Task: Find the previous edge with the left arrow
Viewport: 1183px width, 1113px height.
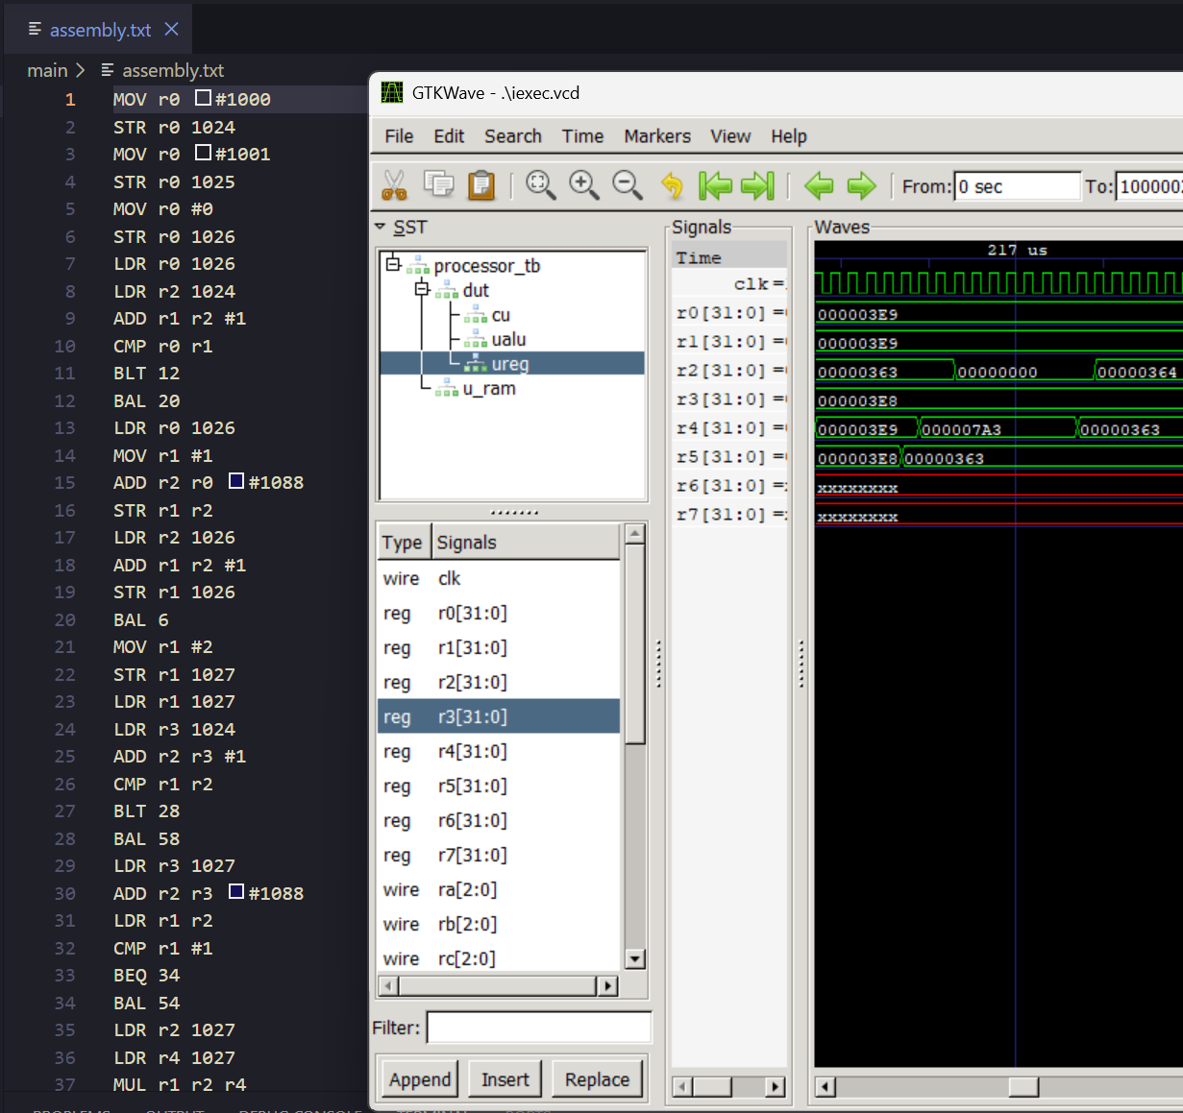Action: click(819, 184)
